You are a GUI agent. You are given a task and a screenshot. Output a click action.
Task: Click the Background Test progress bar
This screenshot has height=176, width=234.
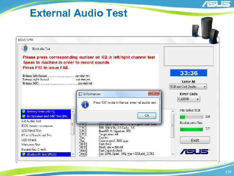(191, 129)
